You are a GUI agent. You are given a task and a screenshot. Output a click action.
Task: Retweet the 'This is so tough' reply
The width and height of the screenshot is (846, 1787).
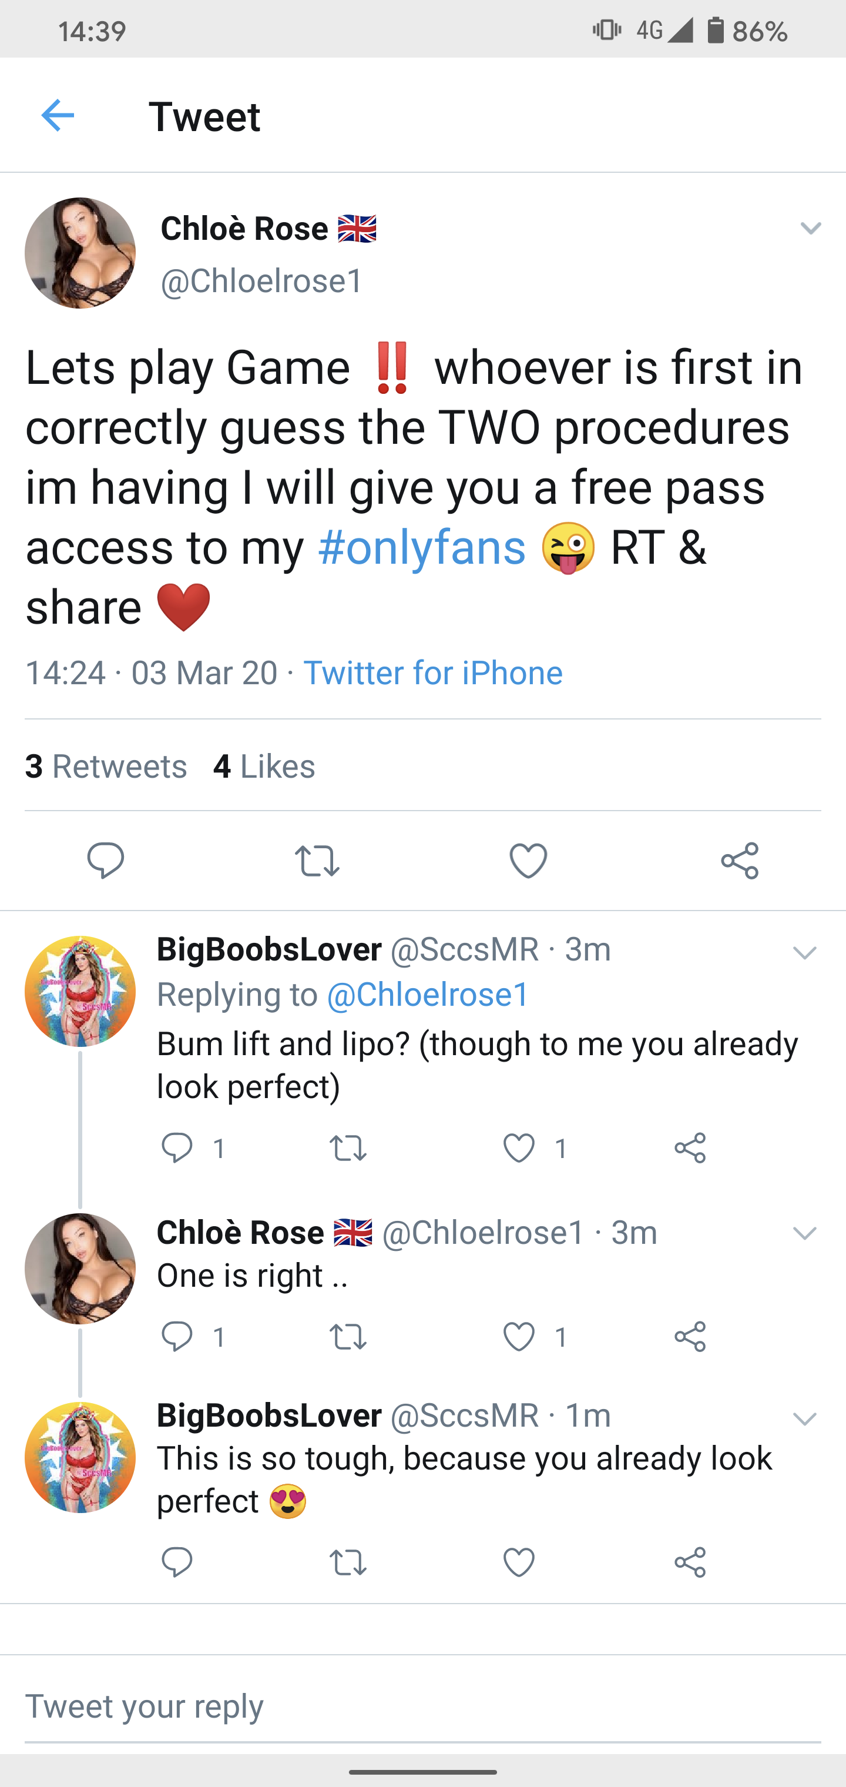350,1561
